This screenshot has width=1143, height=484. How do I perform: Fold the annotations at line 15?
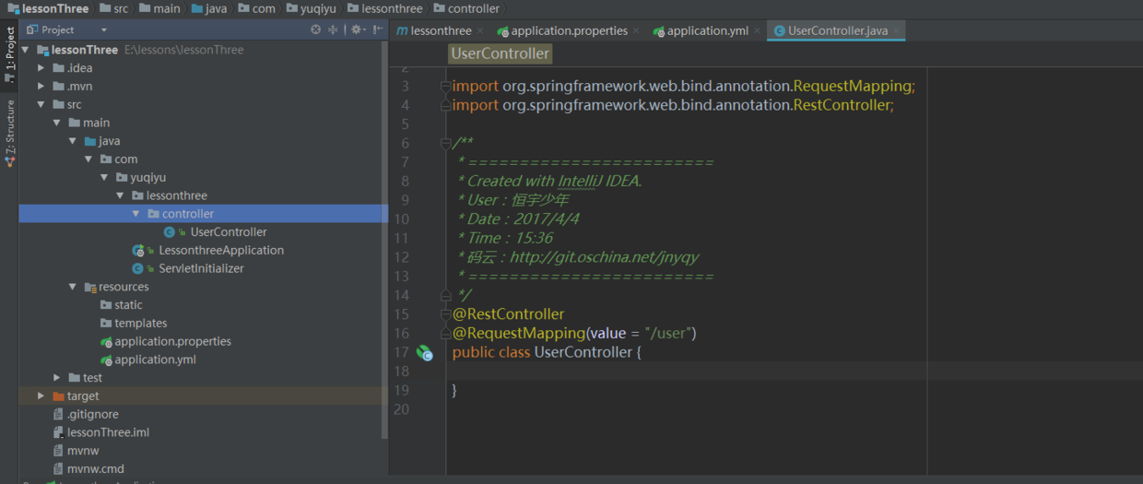coord(446,314)
